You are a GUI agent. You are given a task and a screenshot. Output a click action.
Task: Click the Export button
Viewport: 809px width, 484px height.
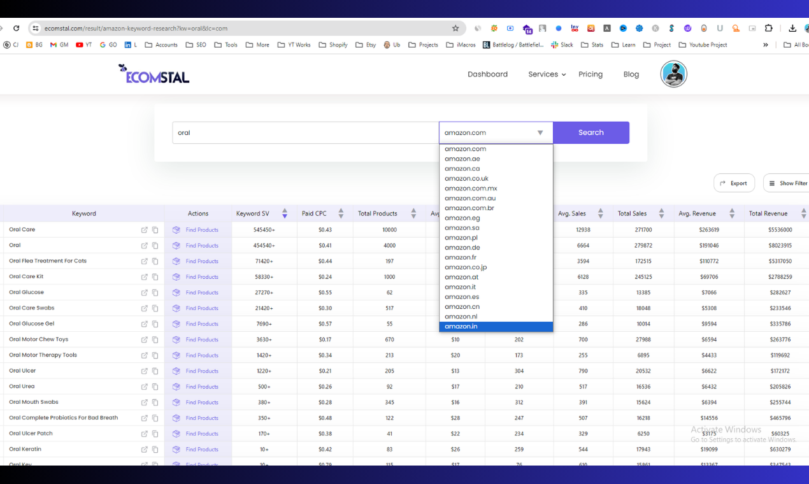[734, 183]
